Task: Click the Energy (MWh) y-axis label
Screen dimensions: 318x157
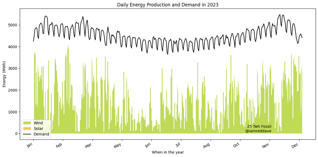Action: (x=4, y=74)
